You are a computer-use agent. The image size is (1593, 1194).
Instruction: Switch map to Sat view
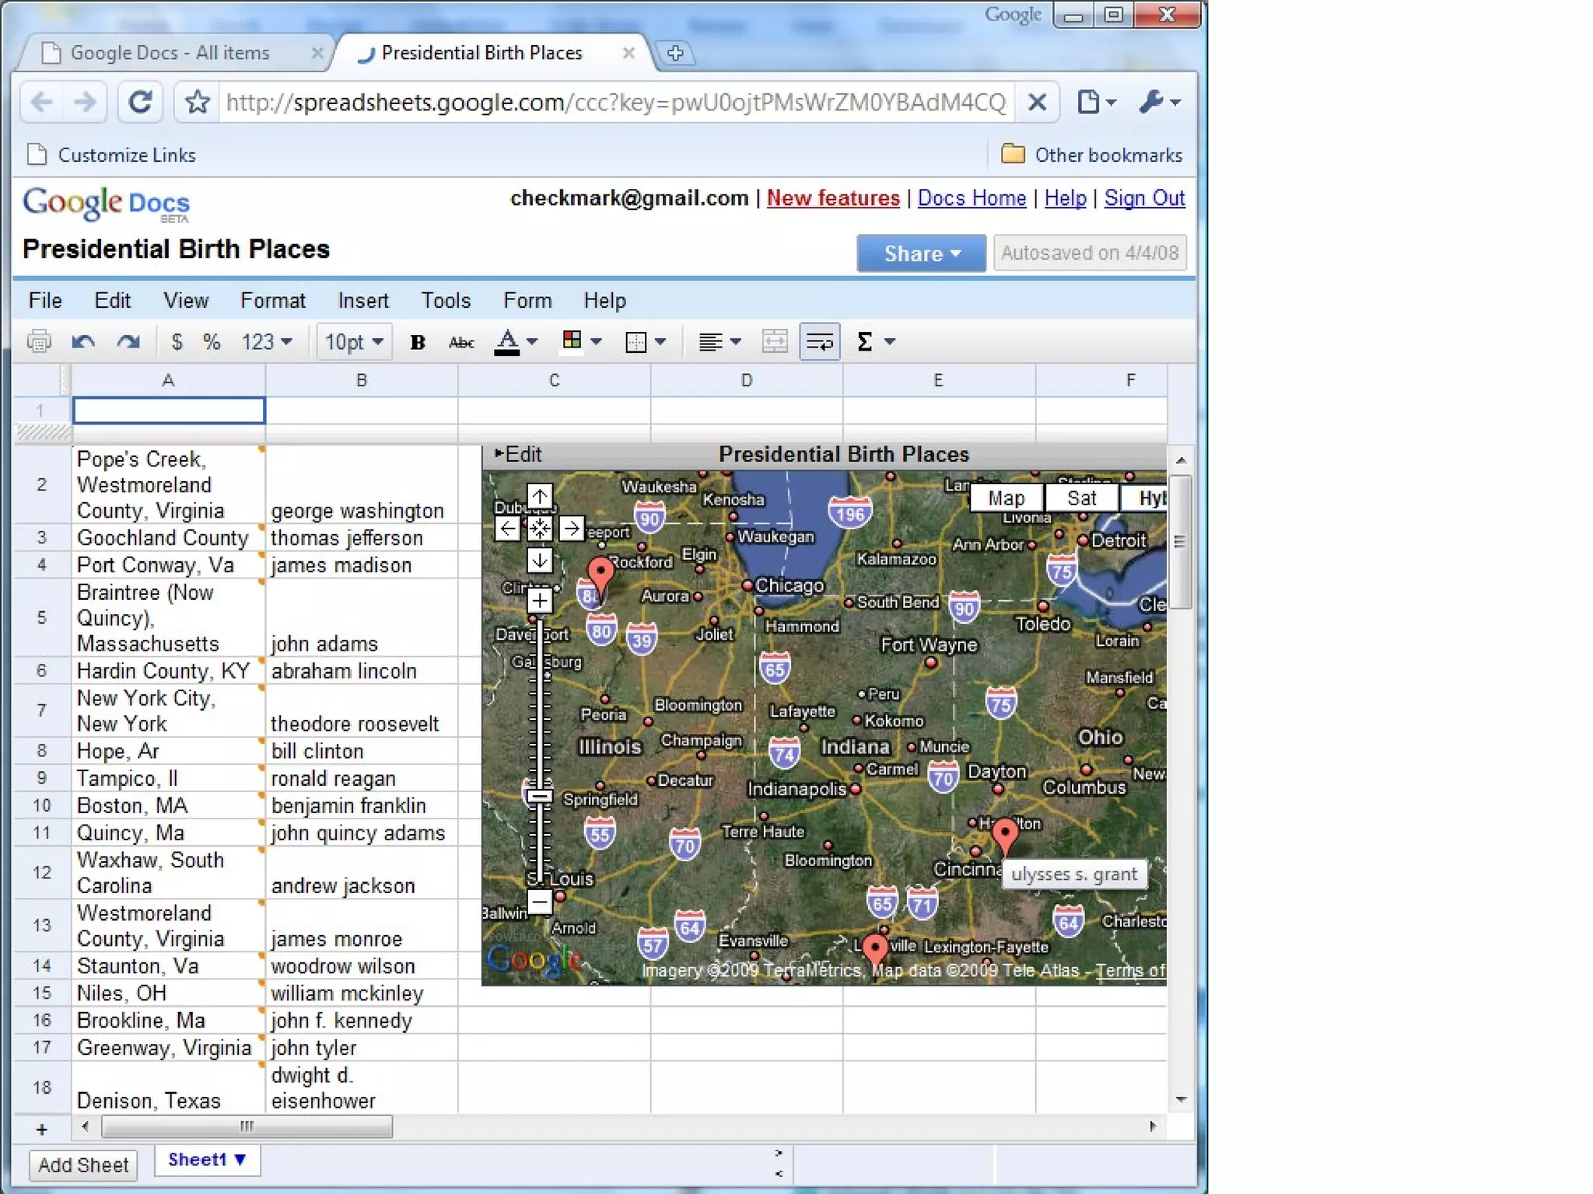click(x=1081, y=497)
